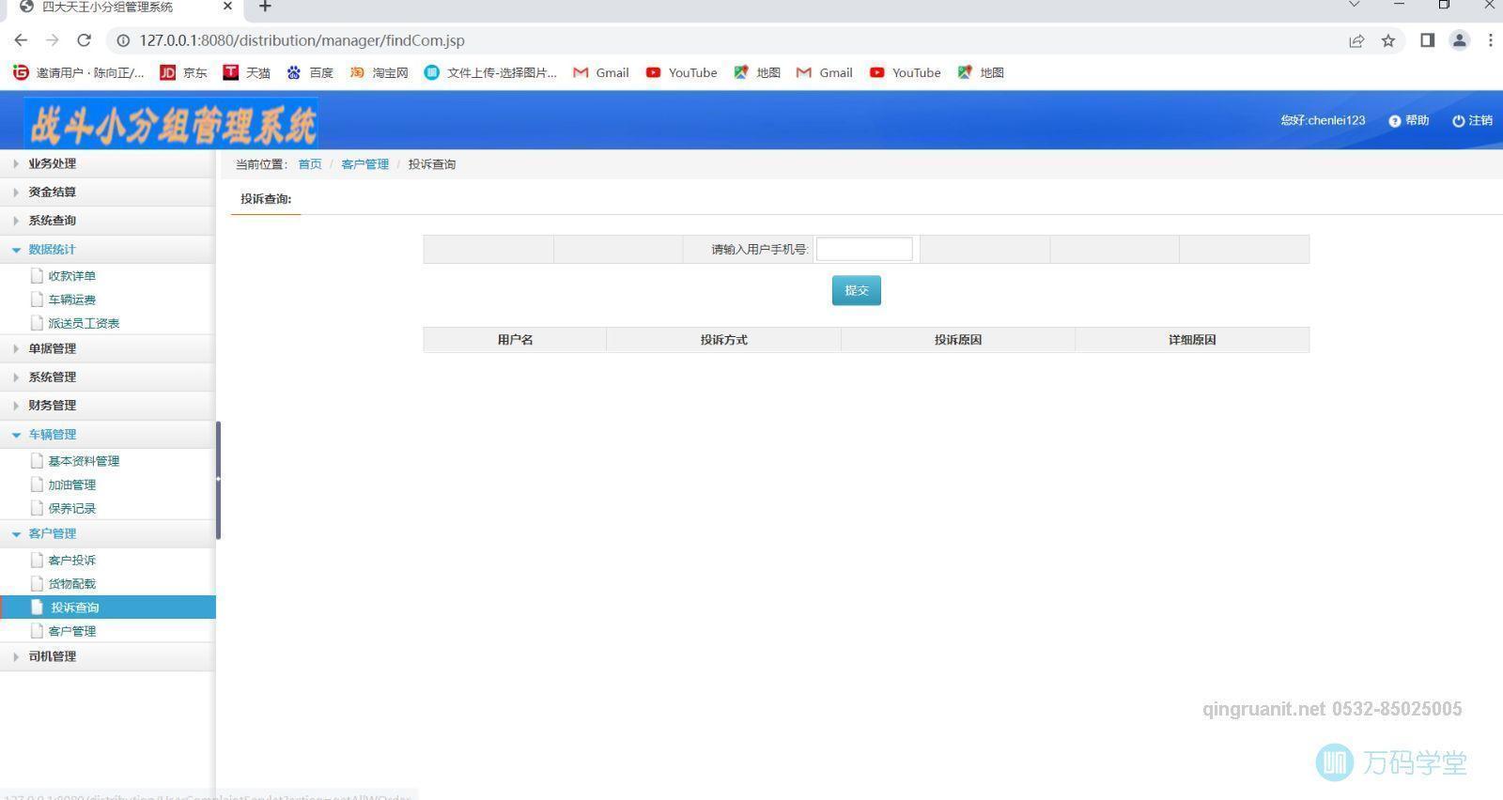Go to 客户管理 via breadcrumb
Image resolution: width=1503 pixels, height=800 pixels.
pos(364,164)
